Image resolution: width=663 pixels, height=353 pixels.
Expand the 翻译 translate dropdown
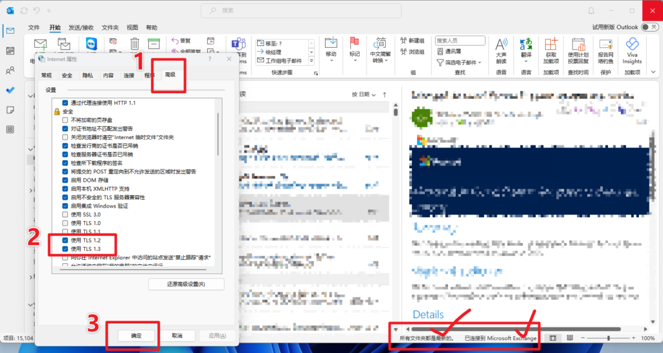(526, 61)
